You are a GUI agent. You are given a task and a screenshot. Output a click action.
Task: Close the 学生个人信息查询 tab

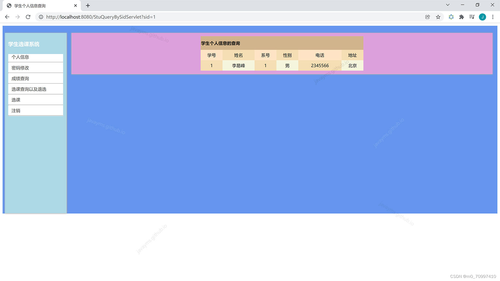pos(76,5)
